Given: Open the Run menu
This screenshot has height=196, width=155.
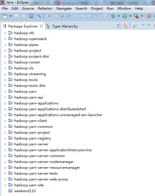Looking at the screenshot, I should (x=110, y=8).
